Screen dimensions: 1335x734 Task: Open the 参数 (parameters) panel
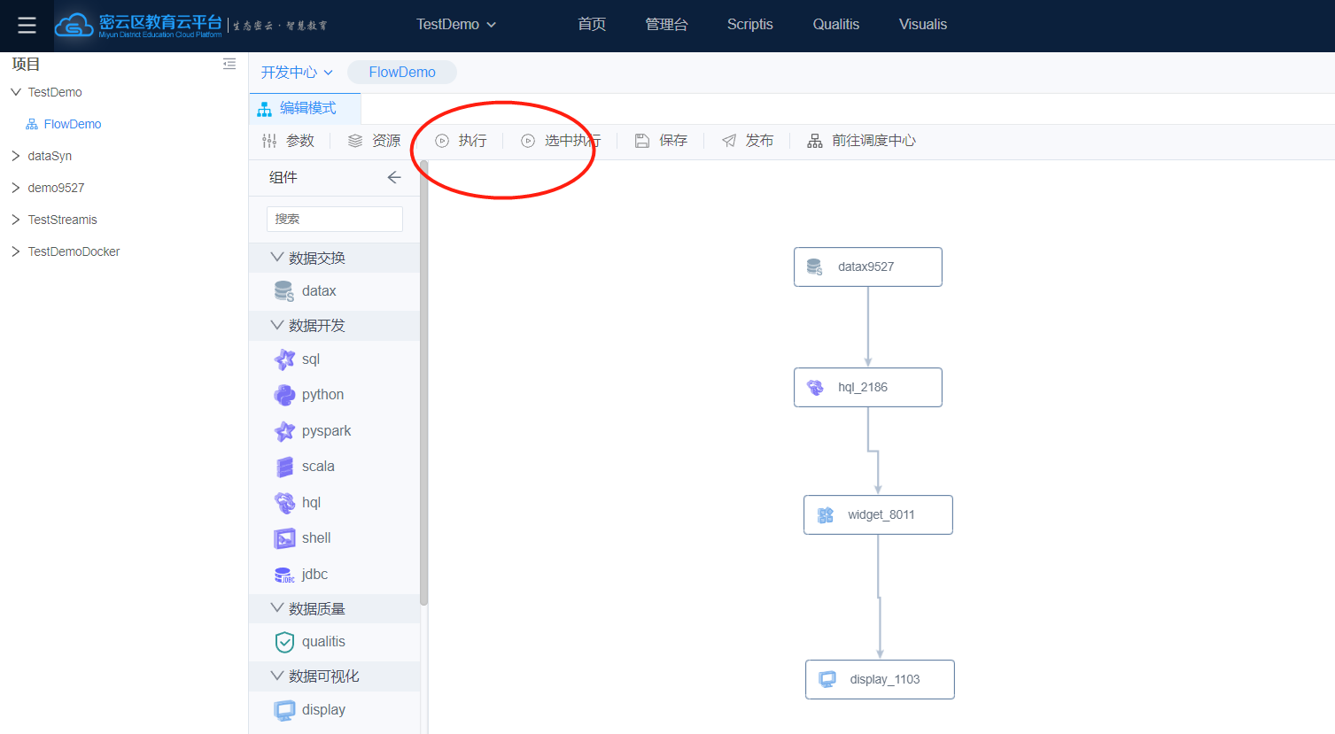point(289,140)
